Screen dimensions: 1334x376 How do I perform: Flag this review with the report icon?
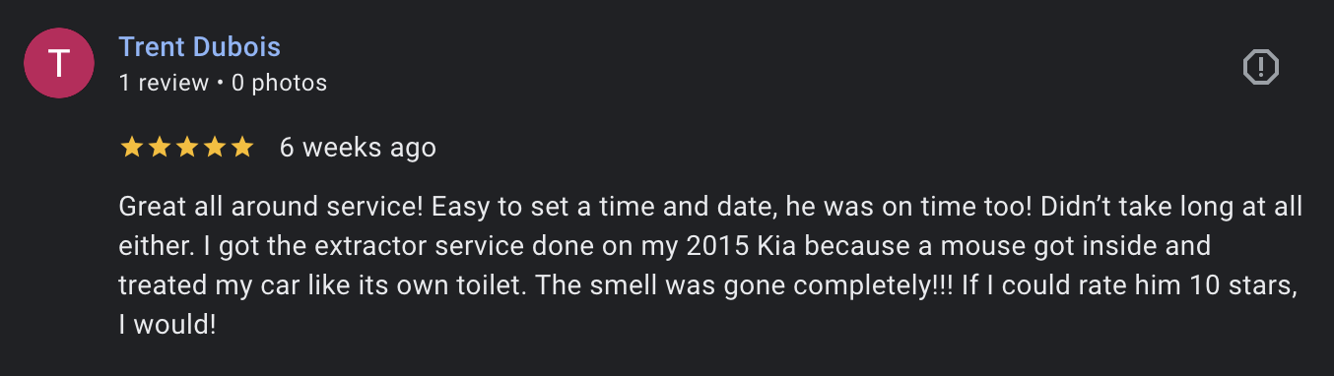point(1260,67)
